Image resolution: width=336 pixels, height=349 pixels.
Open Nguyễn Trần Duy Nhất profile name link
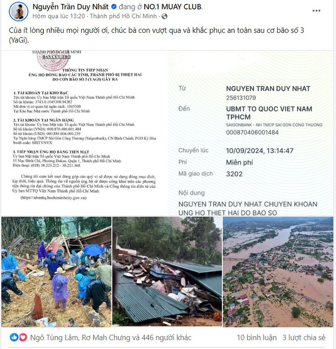[x=71, y=7]
